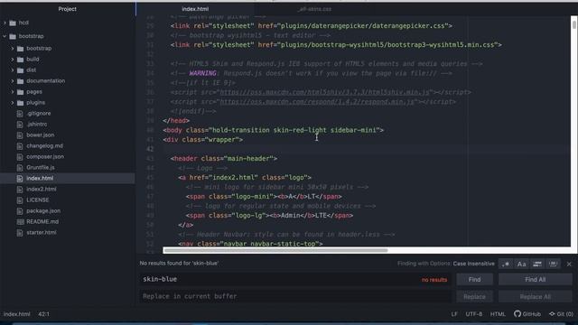
Task: Expand the pages folder chevron
Action: point(12,92)
